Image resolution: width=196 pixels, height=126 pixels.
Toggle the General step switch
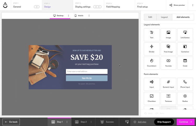37,7
